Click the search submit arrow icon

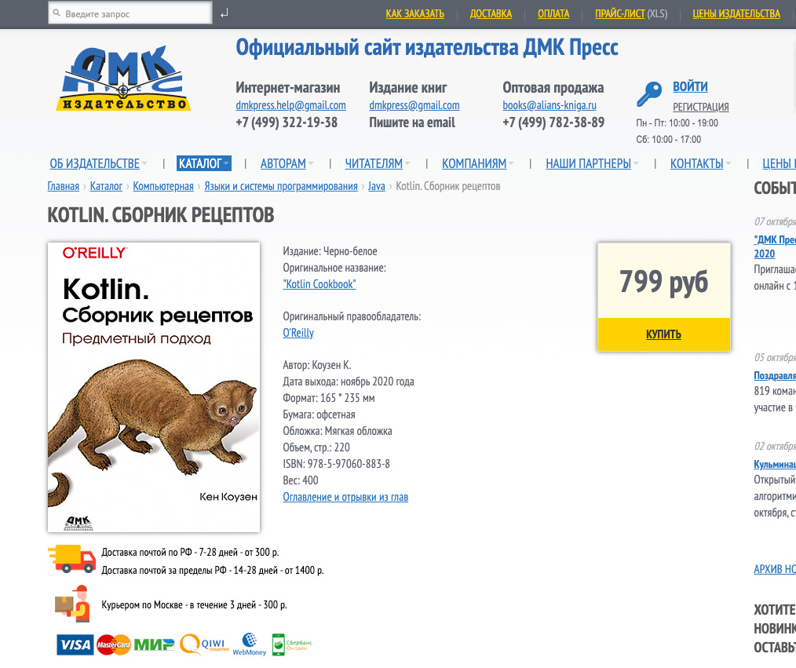tap(225, 13)
